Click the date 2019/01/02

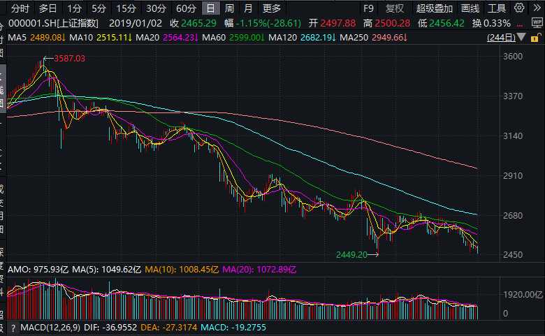pyautogui.click(x=136, y=23)
